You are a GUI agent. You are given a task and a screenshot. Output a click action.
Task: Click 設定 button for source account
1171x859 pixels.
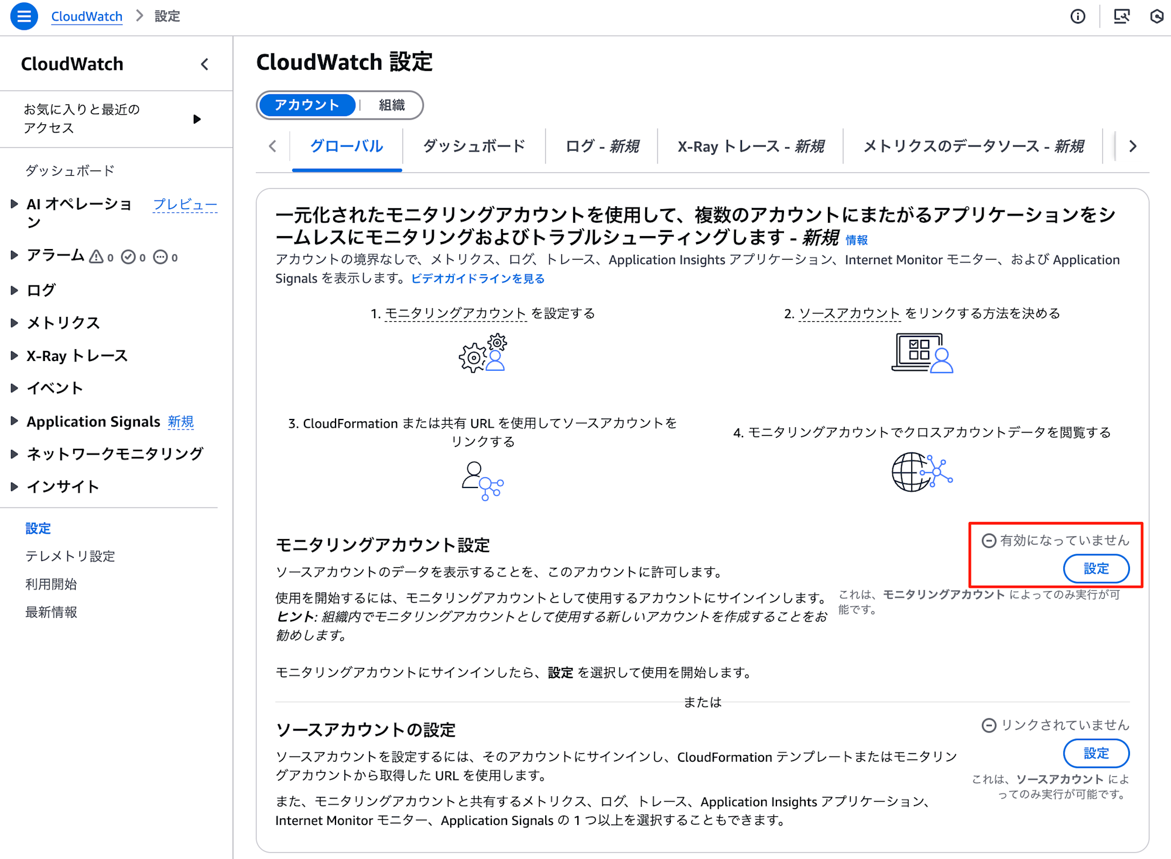[1096, 753]
